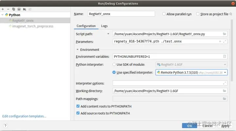Image resolution: width=236 pixels, height=131 pixels.
Task: Move configuration into new folder icon
Action: (25, 9)
